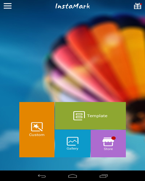Image resolution: width=145 pixels, height=181 pixels.
Task: Tap the Template layout icon
Action: [x=79, y=116]
